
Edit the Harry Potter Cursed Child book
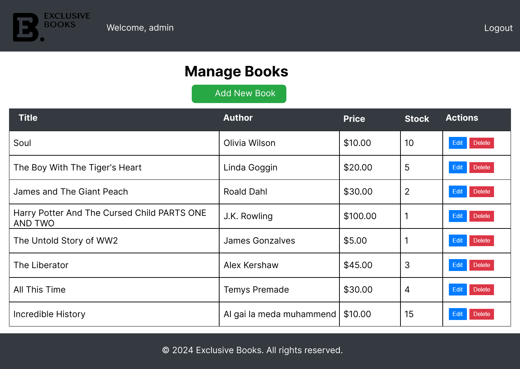click(458, 216)
